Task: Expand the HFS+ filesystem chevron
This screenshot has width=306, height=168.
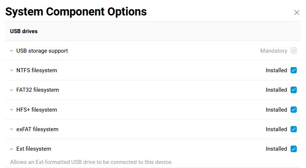Action: point(11,110)
